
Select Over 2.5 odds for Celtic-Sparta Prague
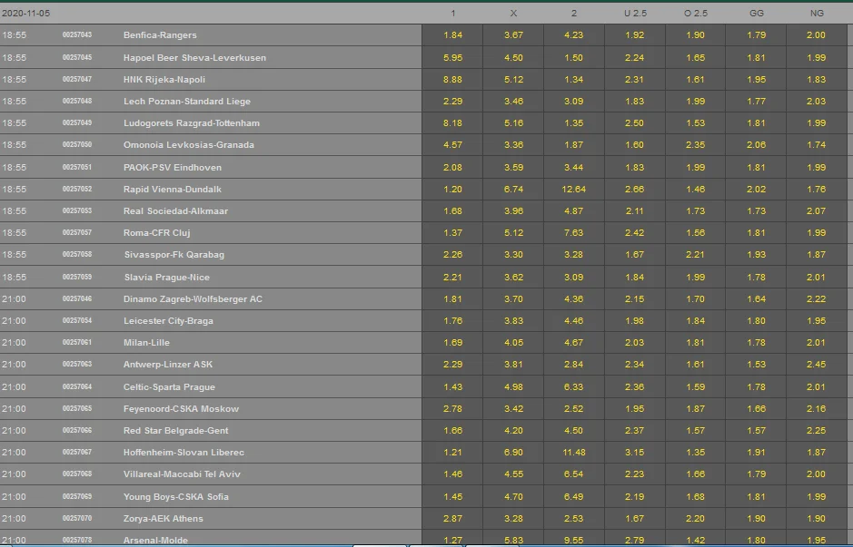click(695, 387)
